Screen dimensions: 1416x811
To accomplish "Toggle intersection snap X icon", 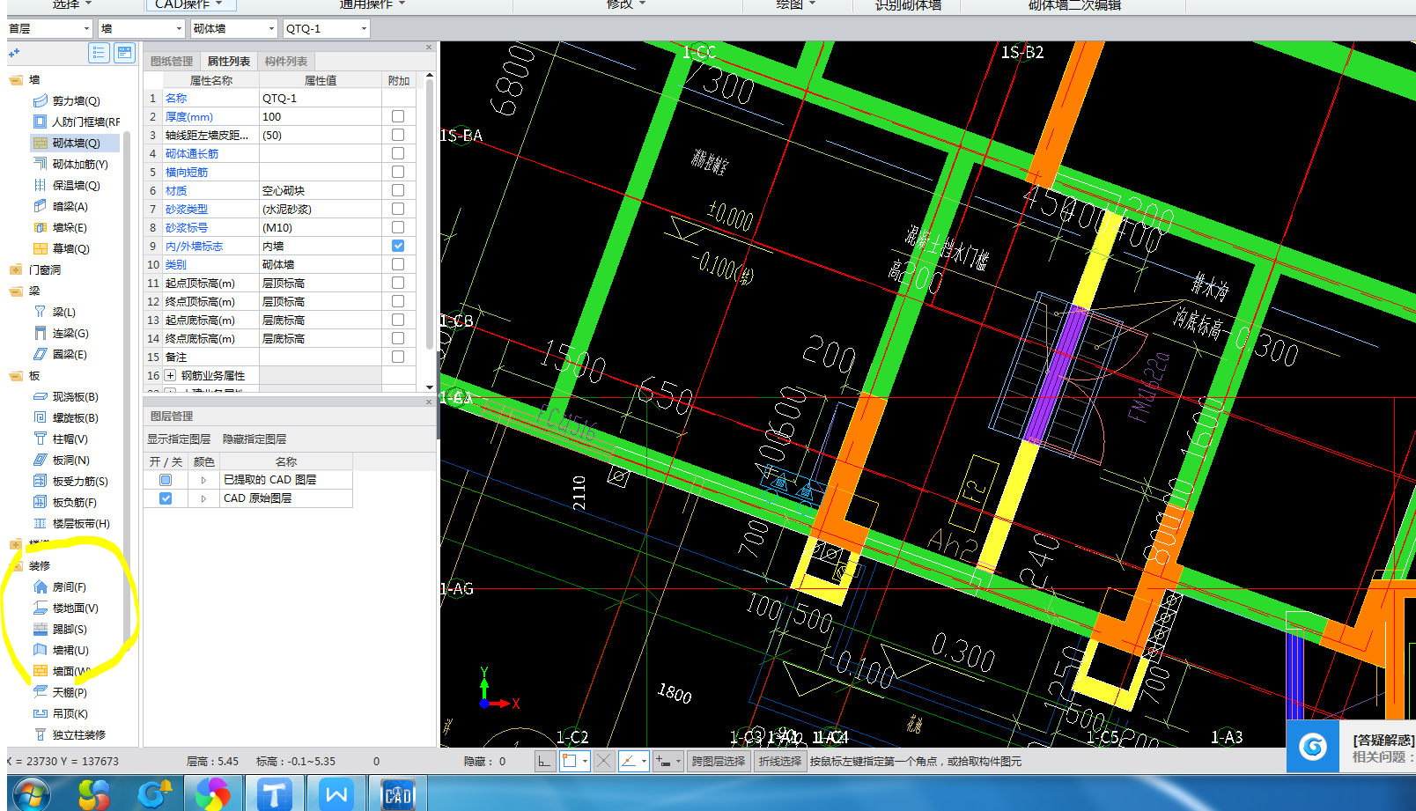I will pos(604,761).
